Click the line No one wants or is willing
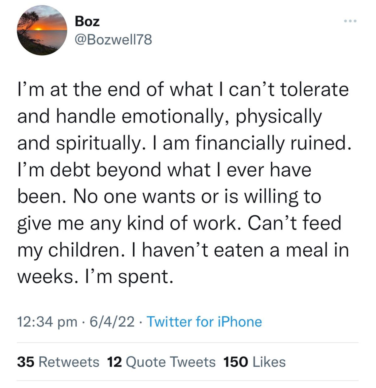Screen dimensions: 376x388 (x=169, y=196)
